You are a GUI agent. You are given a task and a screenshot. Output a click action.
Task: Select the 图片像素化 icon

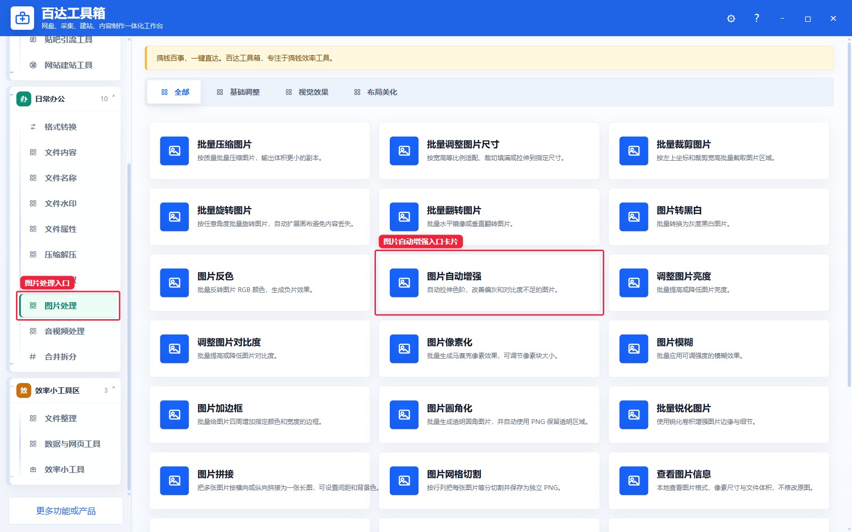(404, 349)
